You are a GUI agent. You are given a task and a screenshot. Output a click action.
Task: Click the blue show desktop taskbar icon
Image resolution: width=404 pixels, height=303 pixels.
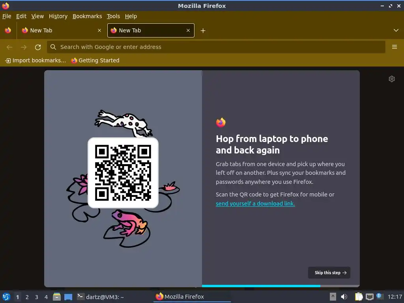click(68, 297)
